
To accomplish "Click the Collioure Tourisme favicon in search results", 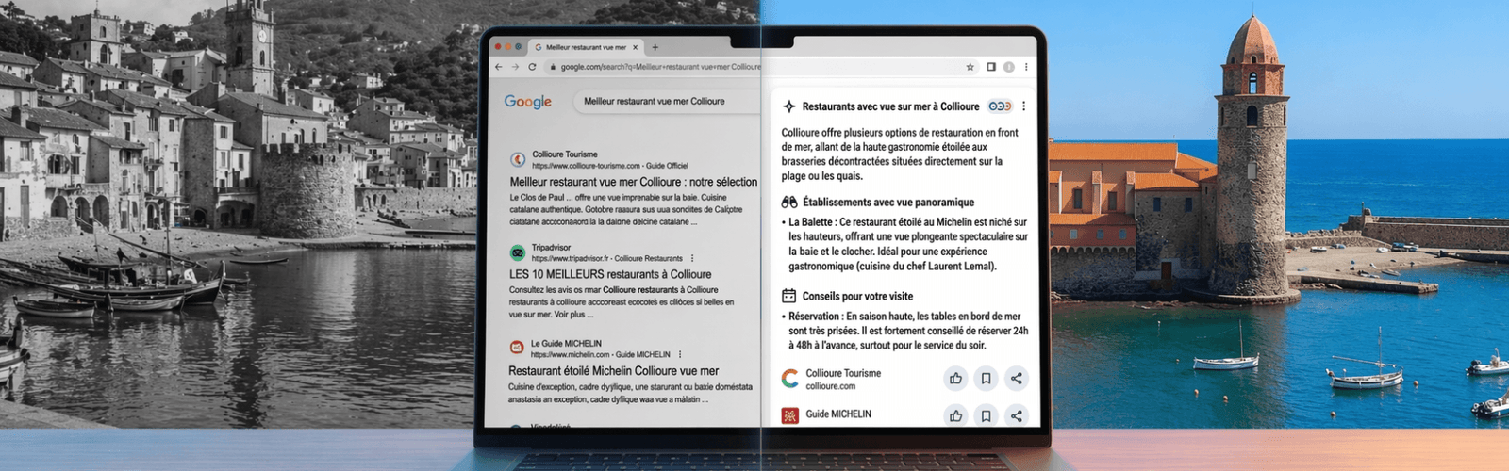I will 518,159.
